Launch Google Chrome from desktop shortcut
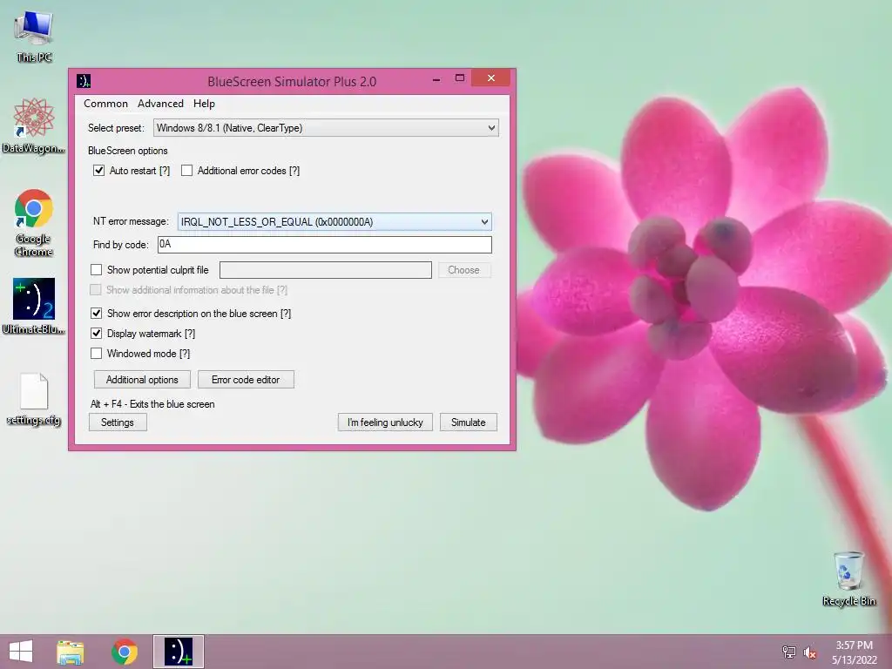Screen dimensions: 892x669 point(34,222)
